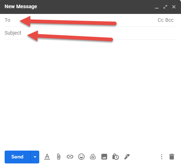Close the New Message window

[x=174, y=7]
